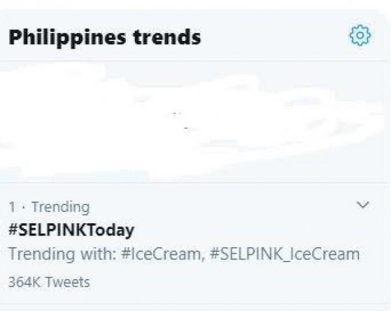Click the word "Trending" above #SELPINKToday
The image size is (391, 311).
[x=60, y=207]
